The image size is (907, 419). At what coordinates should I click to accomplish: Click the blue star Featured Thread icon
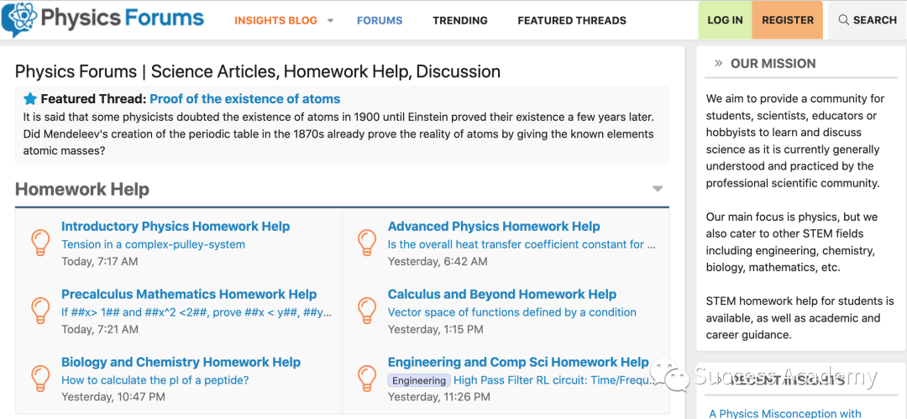click(x=30, y=99)
